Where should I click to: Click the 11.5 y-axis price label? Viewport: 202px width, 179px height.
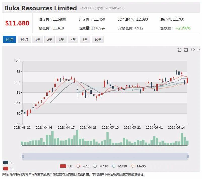pyautogui.click(x=17, y=82)
